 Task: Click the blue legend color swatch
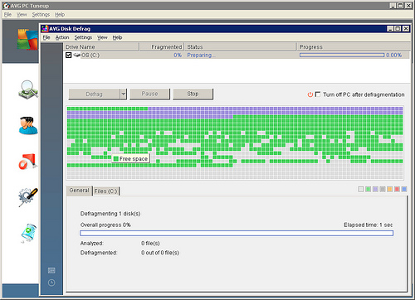click(x=404, y=189)
